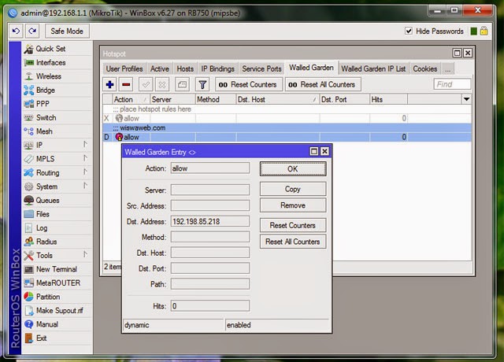Select the disabled X allow rule row

(287, 119)
